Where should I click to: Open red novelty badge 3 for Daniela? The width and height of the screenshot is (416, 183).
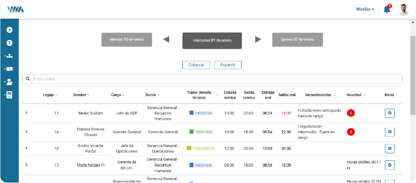tap(351, 132)
